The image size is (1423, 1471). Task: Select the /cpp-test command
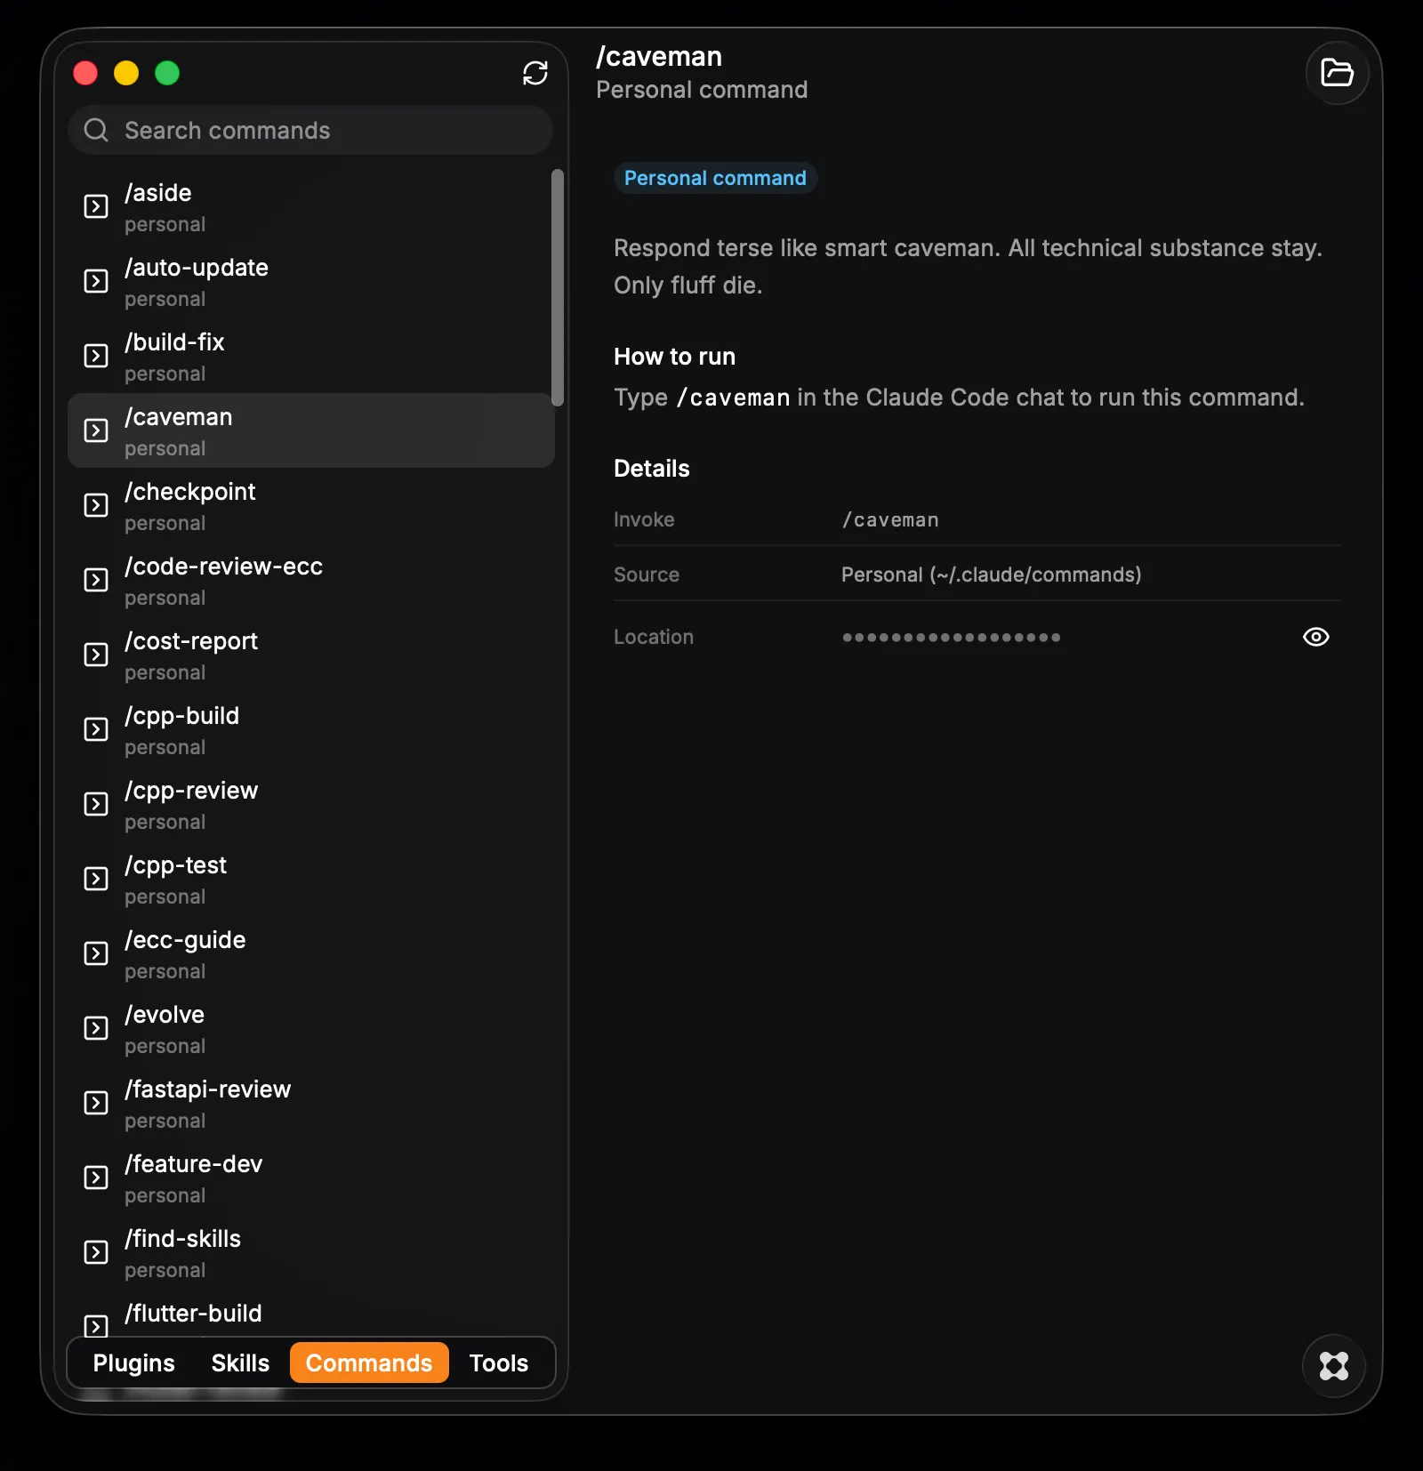pos(310,879)
